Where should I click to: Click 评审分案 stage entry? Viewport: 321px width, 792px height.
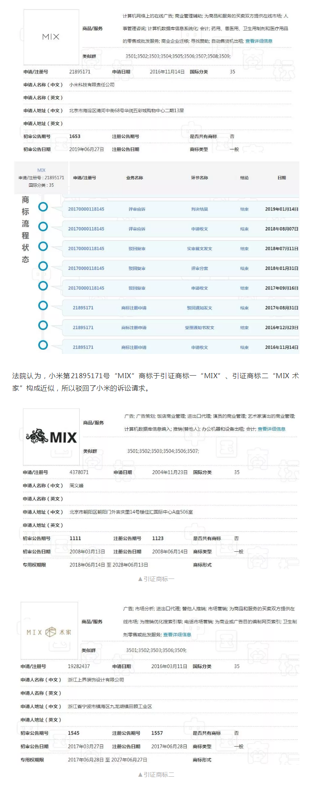click(199, 268)
